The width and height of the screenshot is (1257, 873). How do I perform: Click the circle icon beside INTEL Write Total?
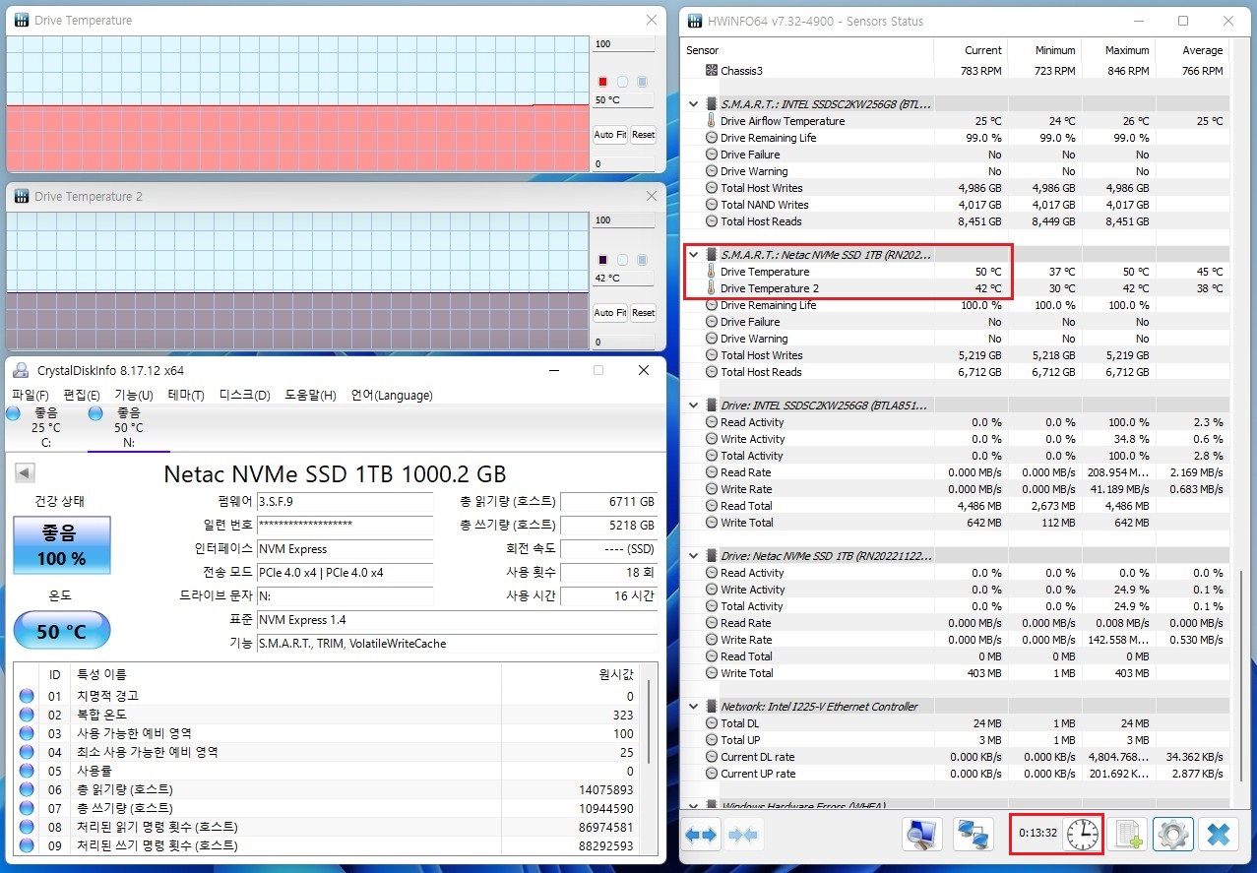712,523
